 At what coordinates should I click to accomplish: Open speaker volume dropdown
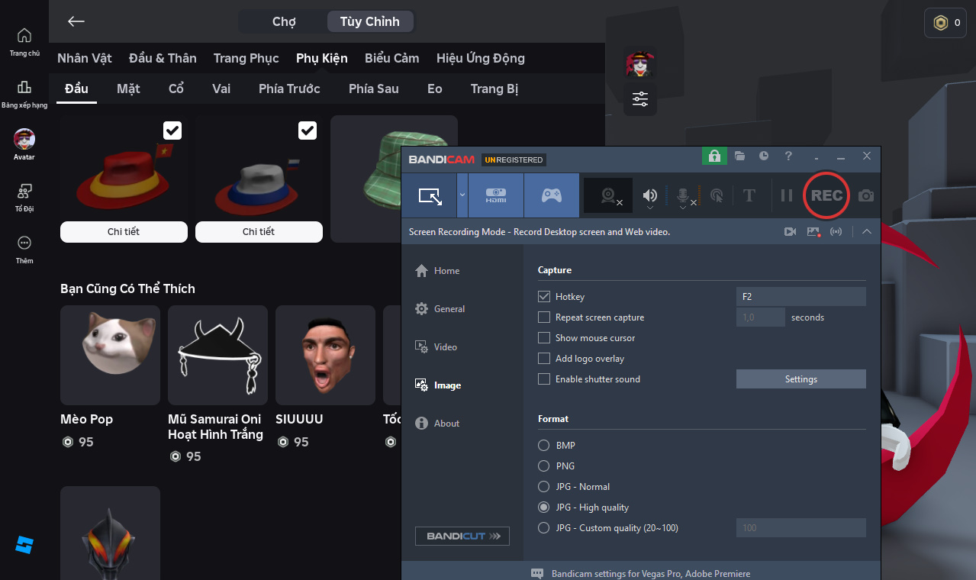(650, 207)
